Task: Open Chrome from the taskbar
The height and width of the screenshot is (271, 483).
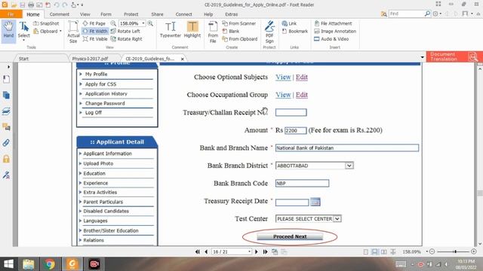Action: pos(49,264)
